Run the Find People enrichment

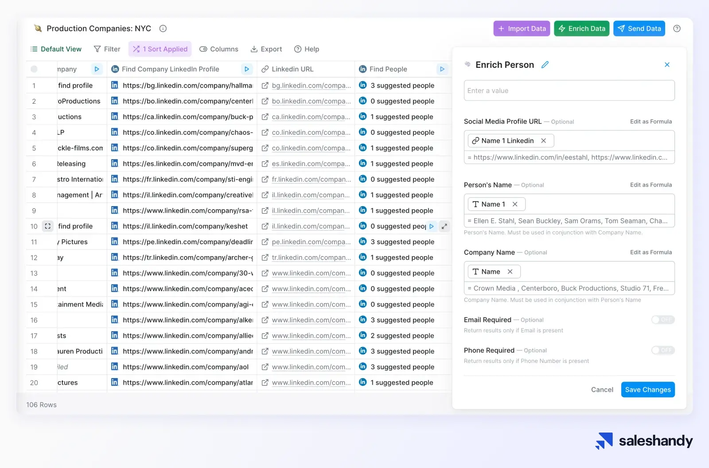click(x=442, y=69)
